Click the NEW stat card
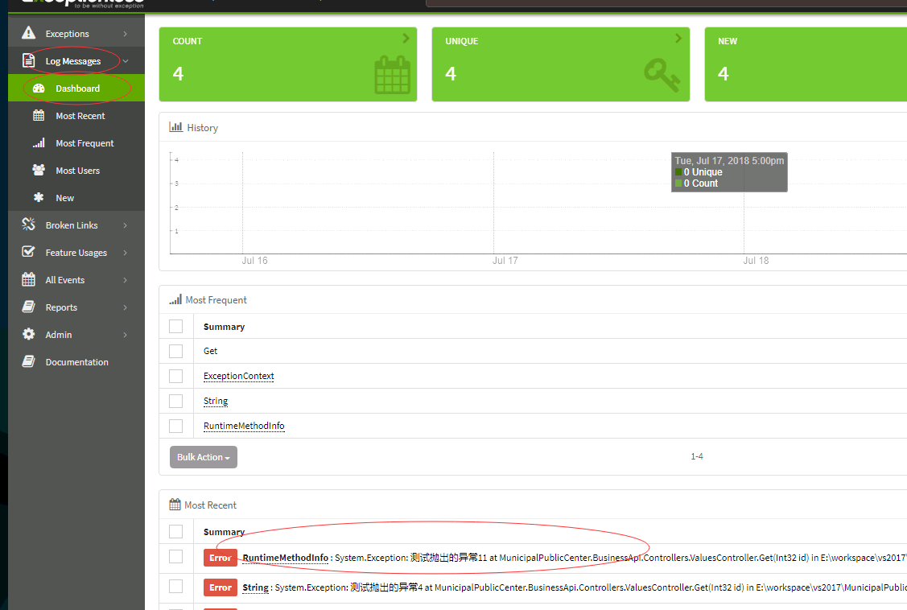907x610 pixels. [806, 64]
